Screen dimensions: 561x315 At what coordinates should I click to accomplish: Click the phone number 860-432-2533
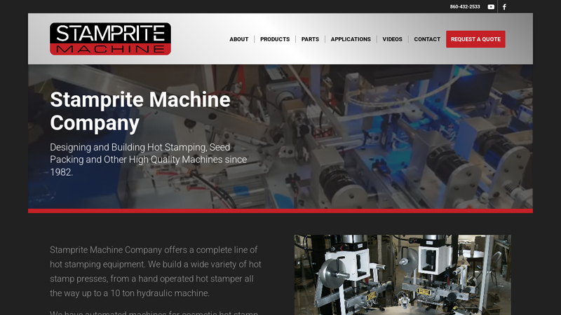(x=465, y=7)
